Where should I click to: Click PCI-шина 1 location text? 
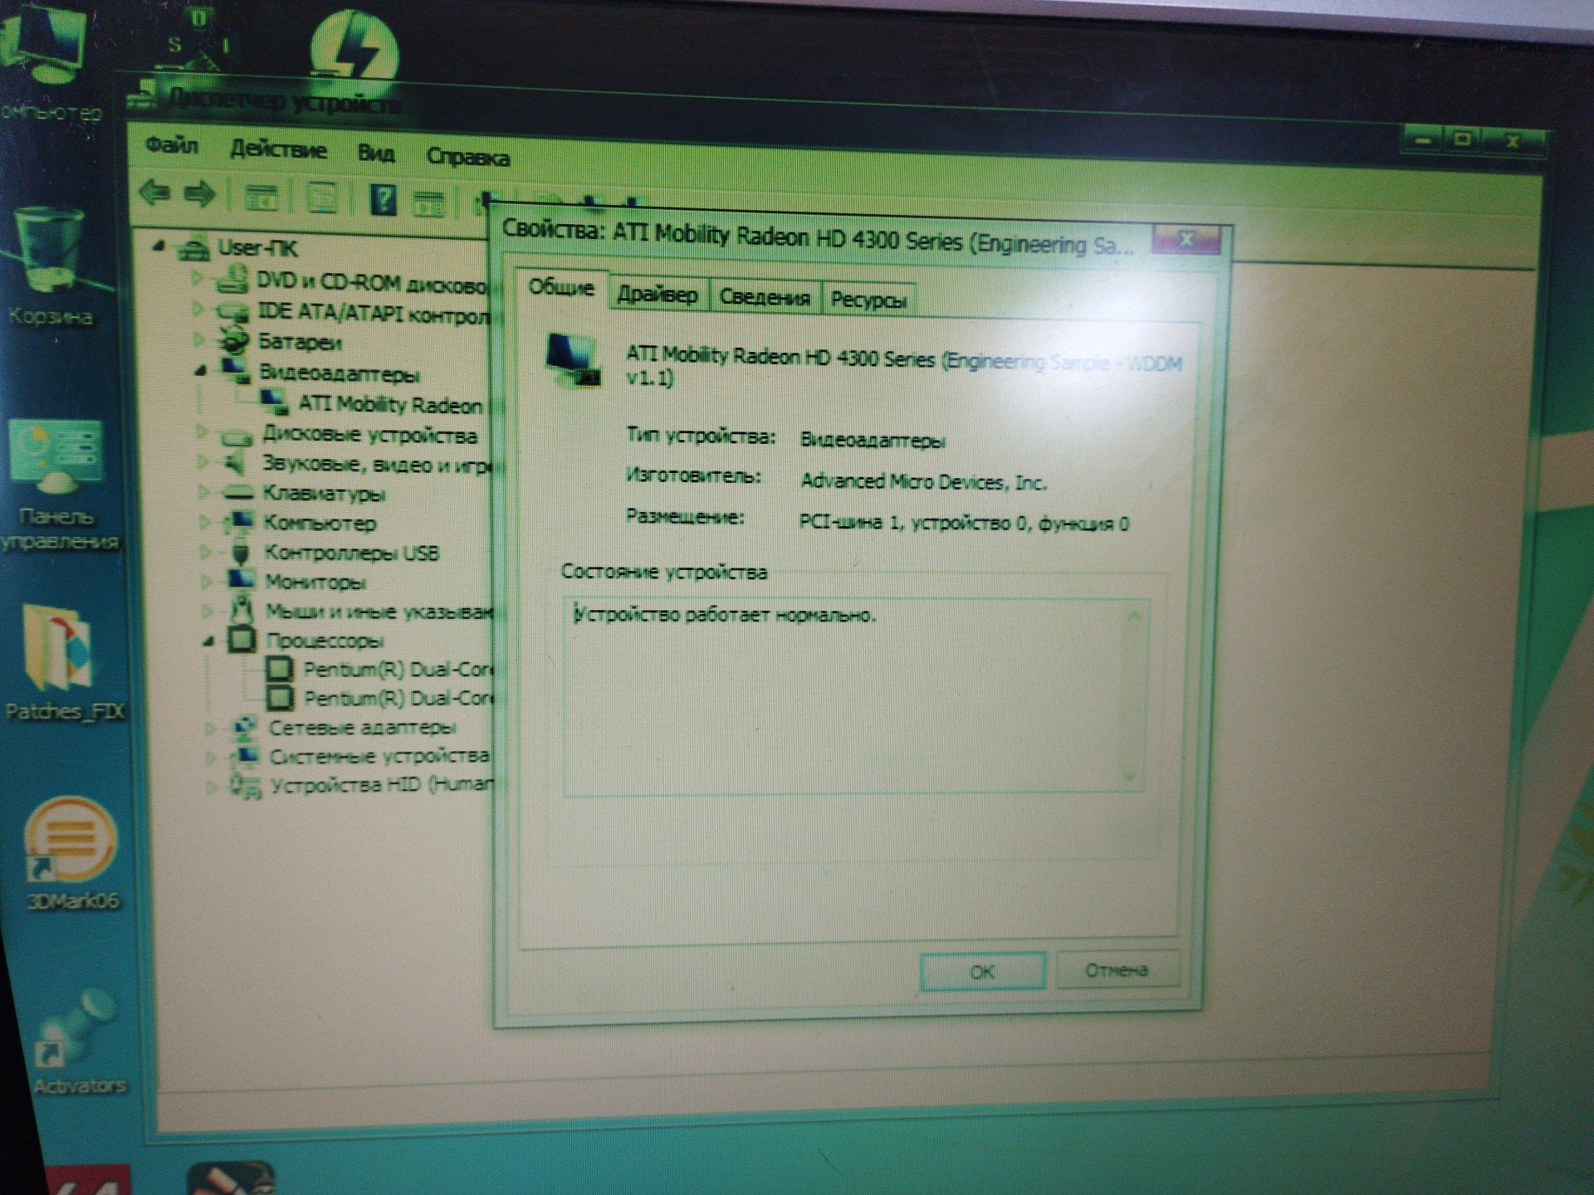coord(964,523)
